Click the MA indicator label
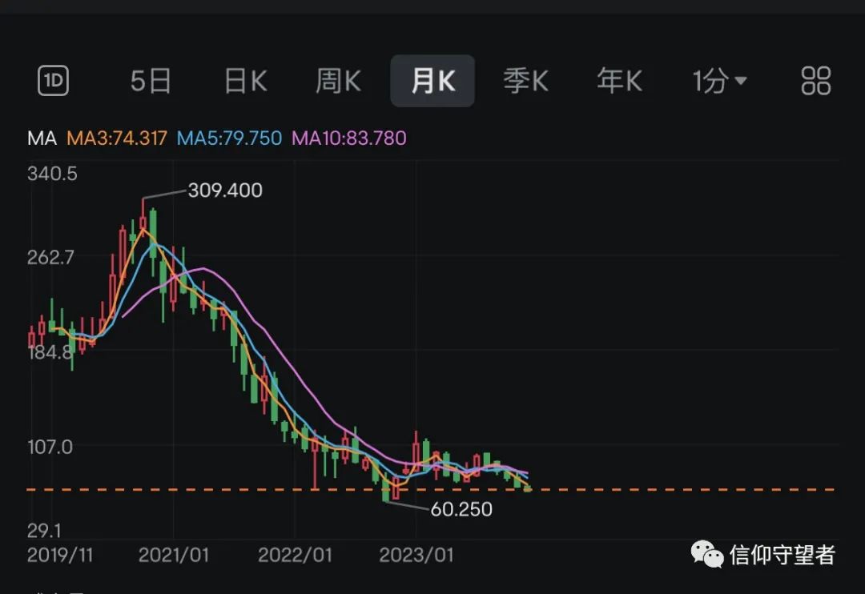865x594 pixels. 42,138
